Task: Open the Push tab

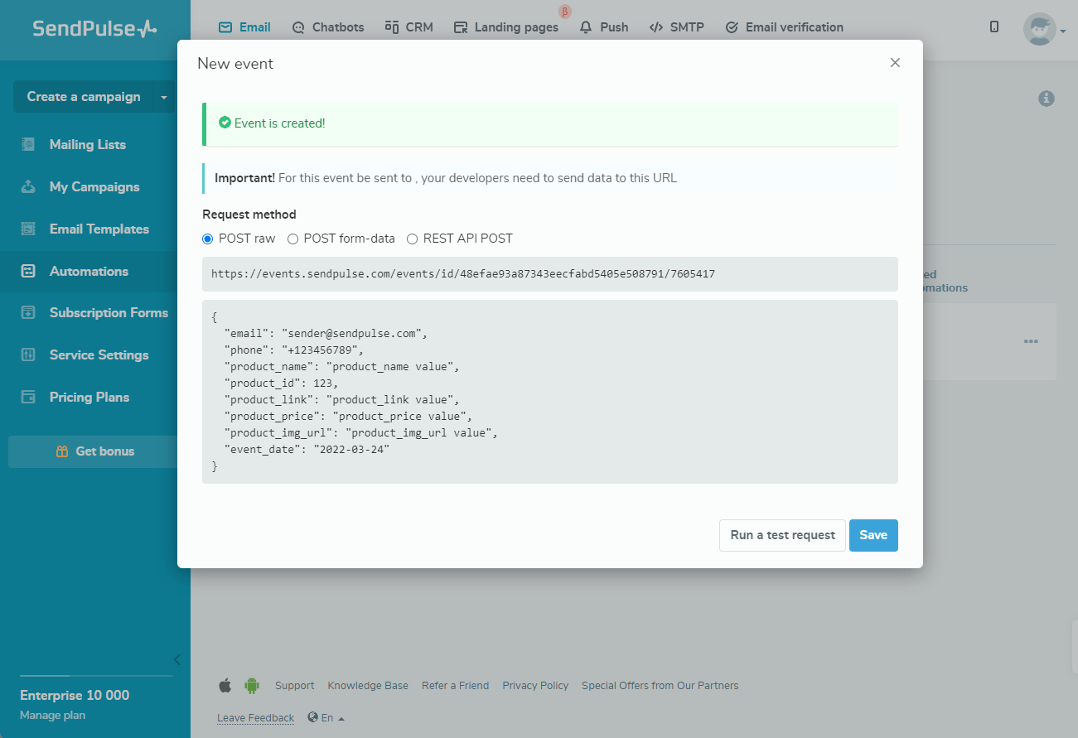Action: tap(604, 27)
